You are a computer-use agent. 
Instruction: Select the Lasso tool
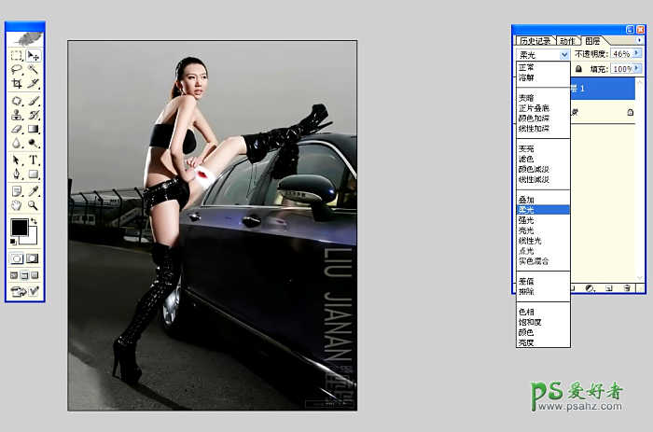point(17,70)
